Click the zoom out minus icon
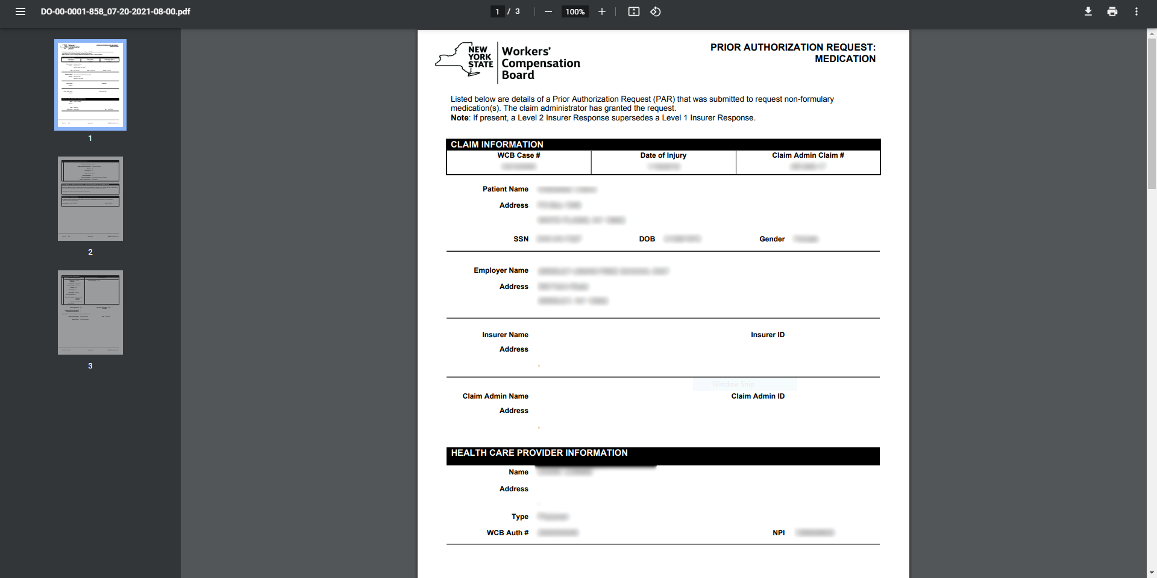The width and height of the screenshot is (1157, 578). coord(548,11)
